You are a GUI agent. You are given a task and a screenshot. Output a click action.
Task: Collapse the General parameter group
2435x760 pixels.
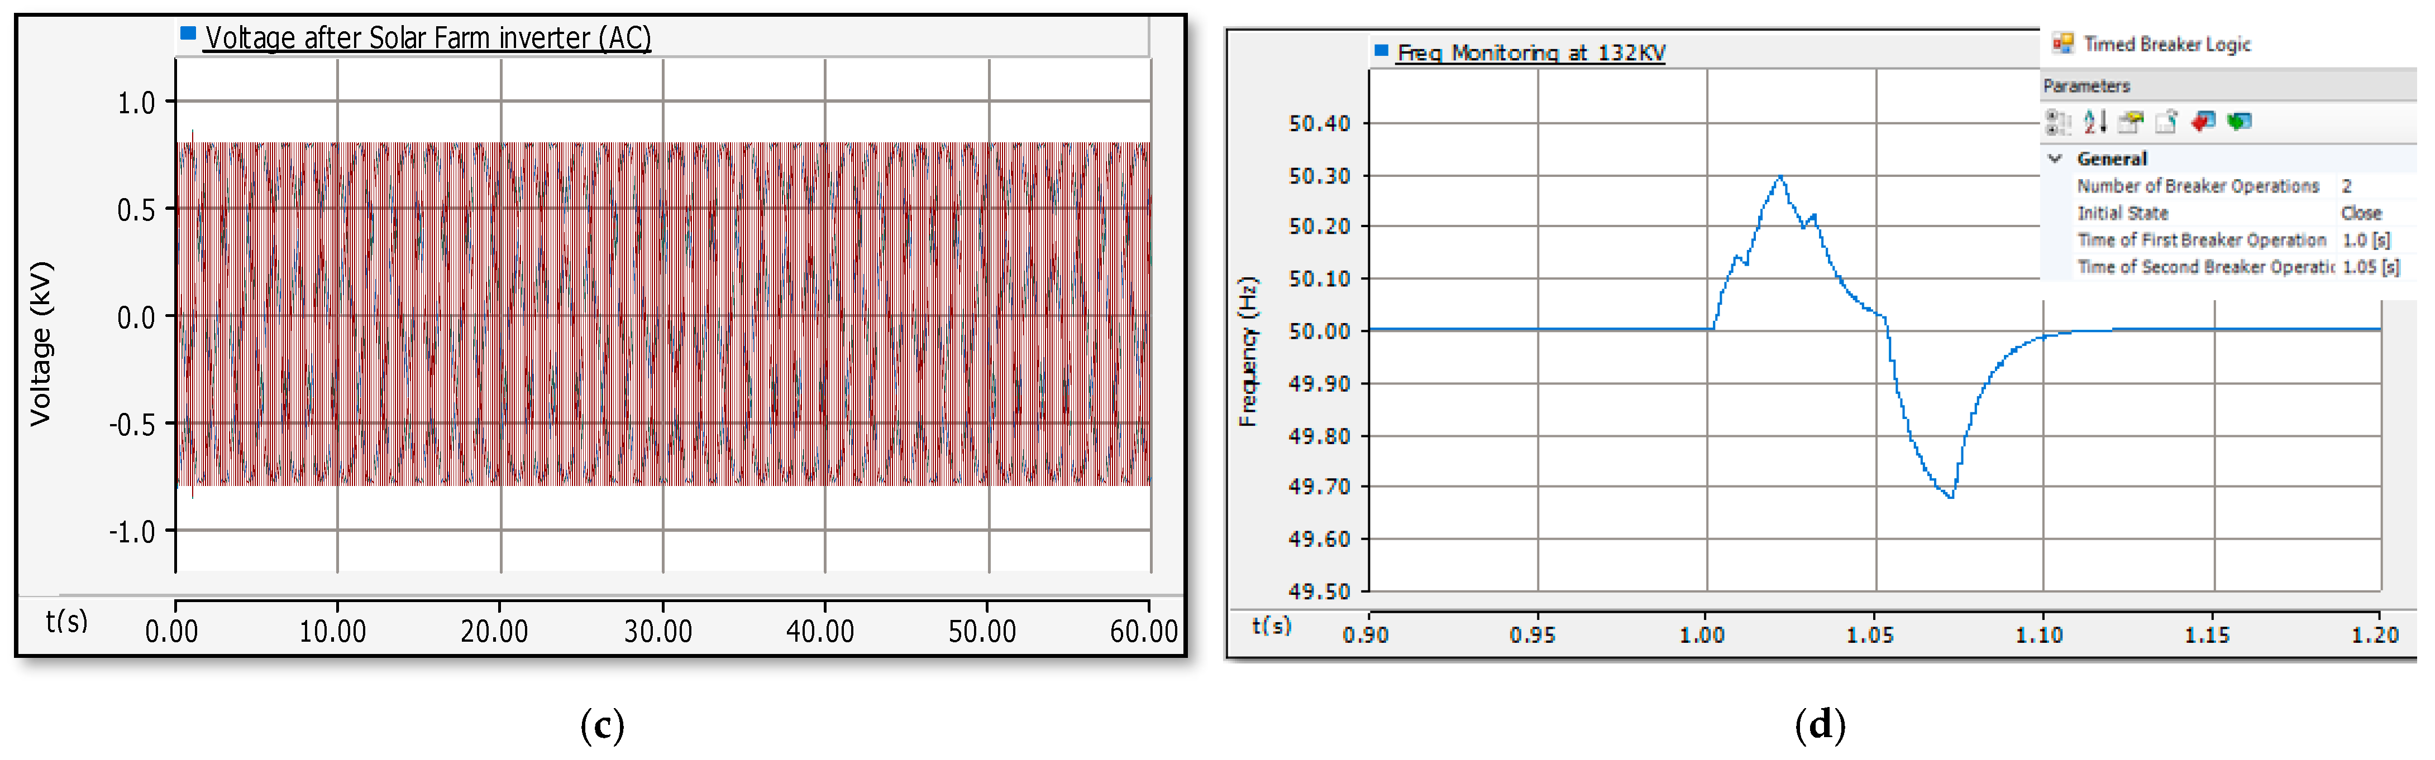pos(2055,158)
